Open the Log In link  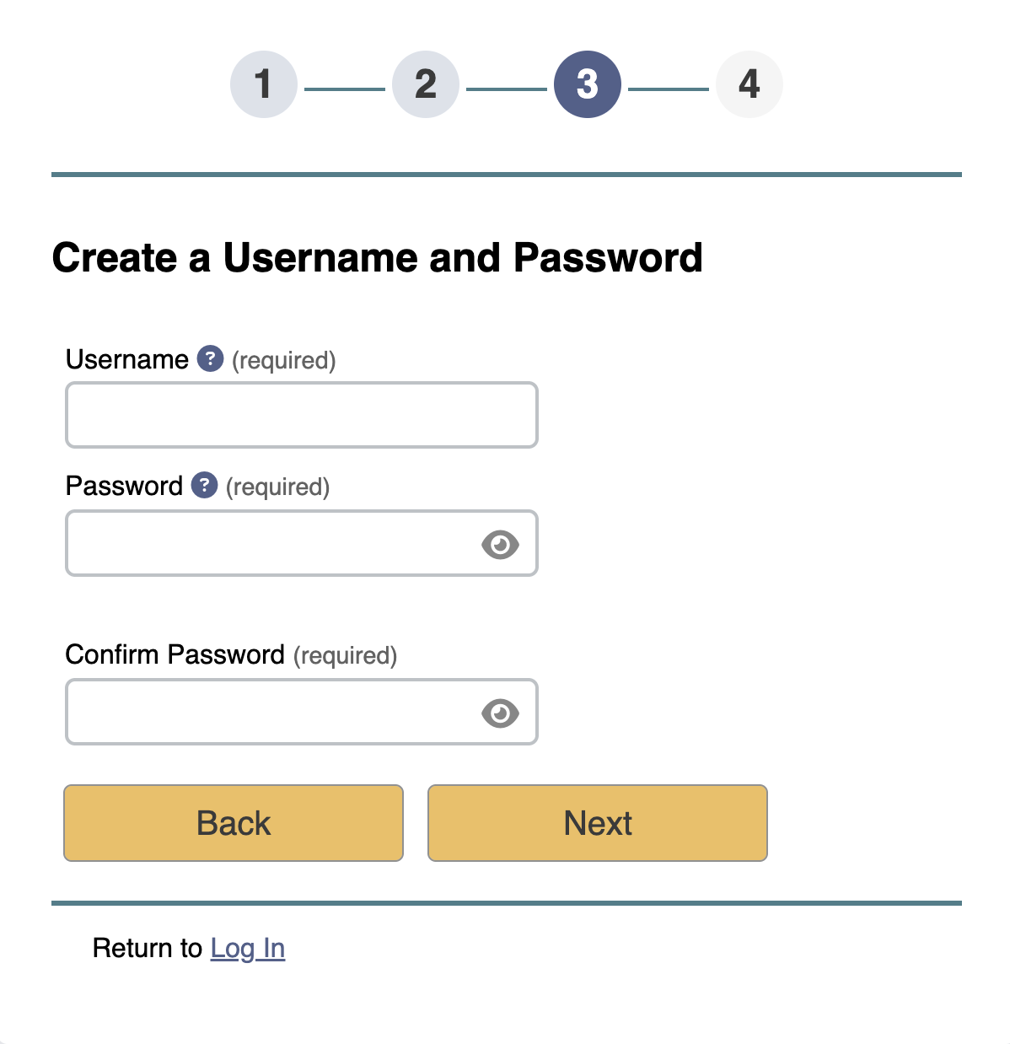[248, 948]
